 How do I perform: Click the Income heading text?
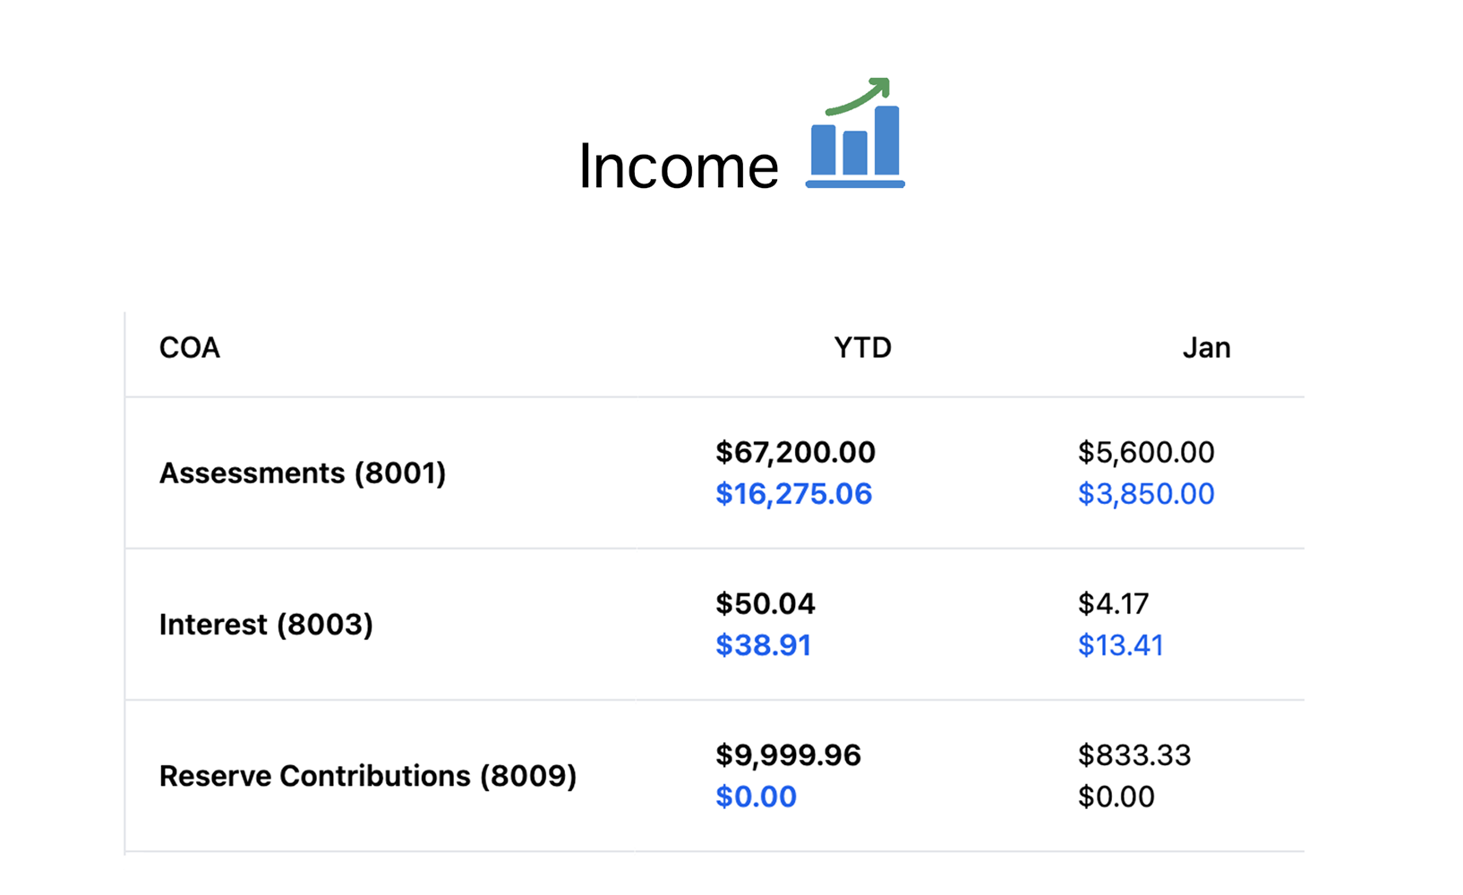(x=678, y=167)
